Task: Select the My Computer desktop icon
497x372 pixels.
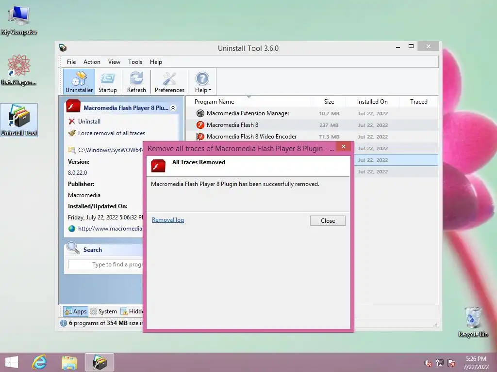Action: tap(19, 20)
